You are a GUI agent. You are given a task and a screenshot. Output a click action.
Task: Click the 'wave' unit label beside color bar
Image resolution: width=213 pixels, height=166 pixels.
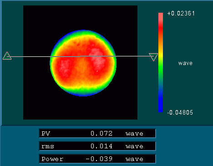coord(185,63)
